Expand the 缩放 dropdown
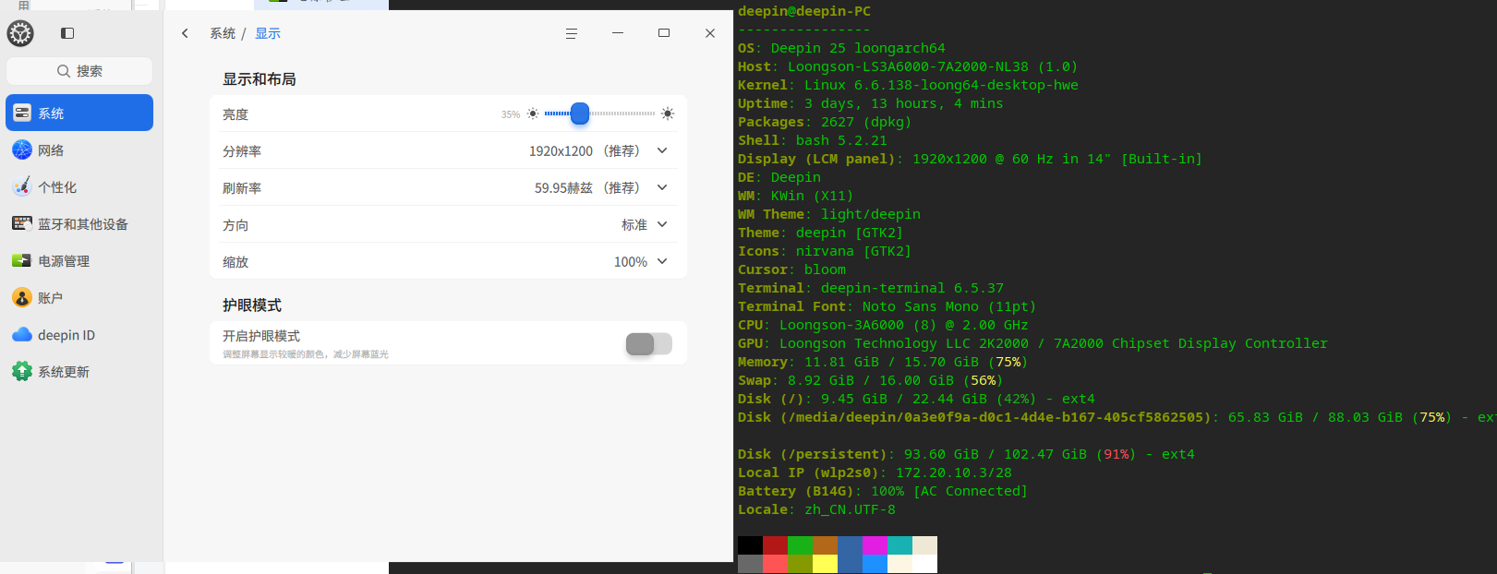Screen dimensions: 1497x574 click(x=662, y=261)
